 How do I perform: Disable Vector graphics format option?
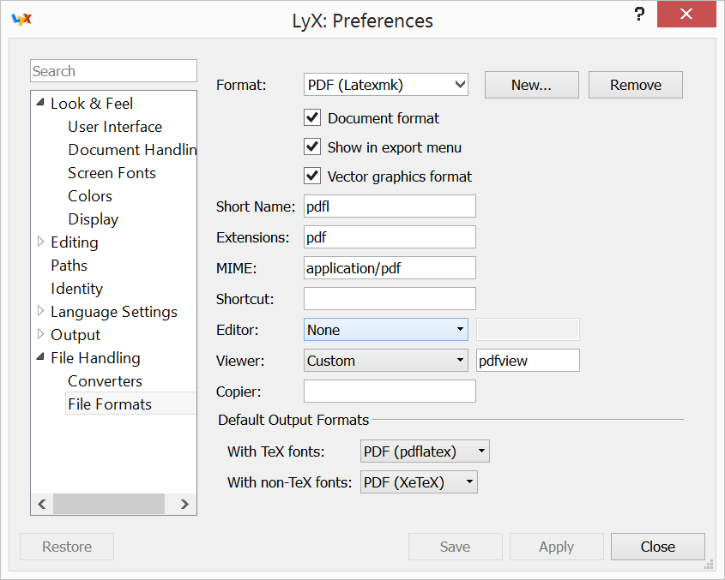[312, 176]
